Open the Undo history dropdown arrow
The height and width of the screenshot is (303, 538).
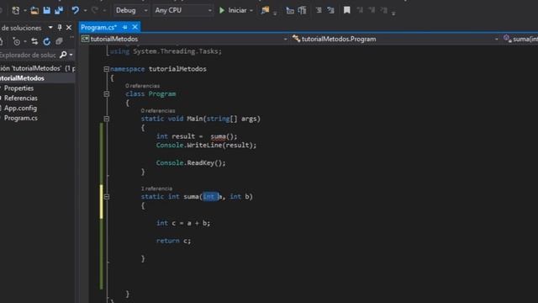(85, 11)
